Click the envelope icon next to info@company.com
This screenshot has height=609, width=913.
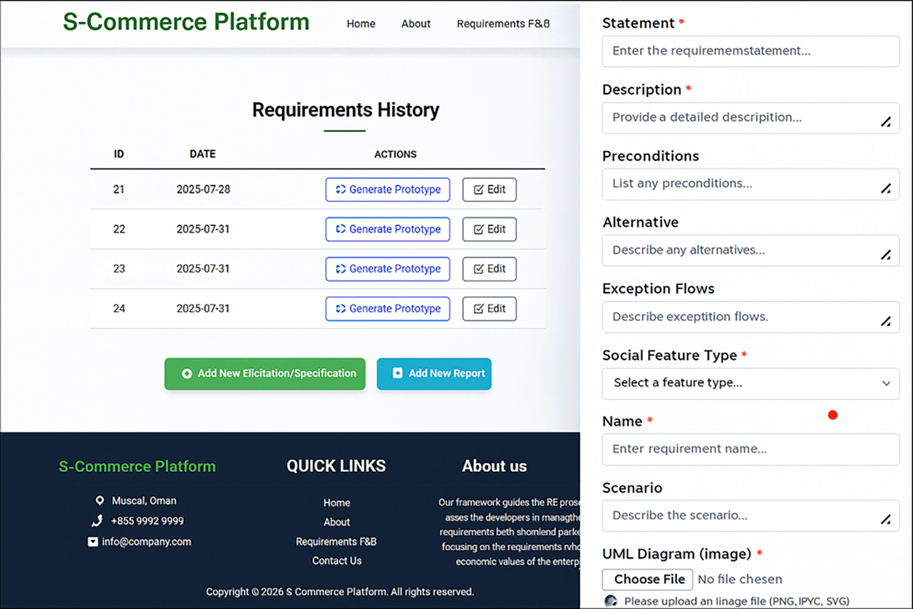pos(93,542)
